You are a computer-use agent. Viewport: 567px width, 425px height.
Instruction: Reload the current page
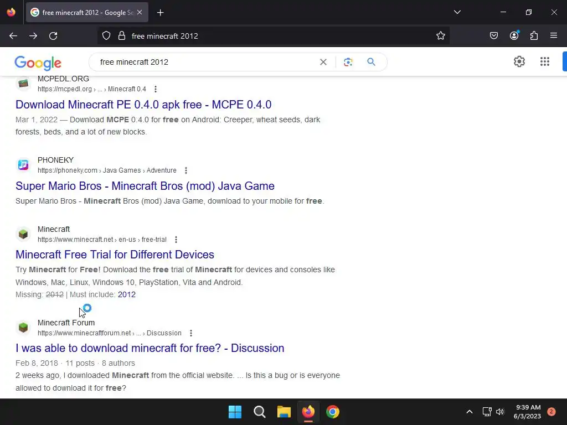click(53, 36)
